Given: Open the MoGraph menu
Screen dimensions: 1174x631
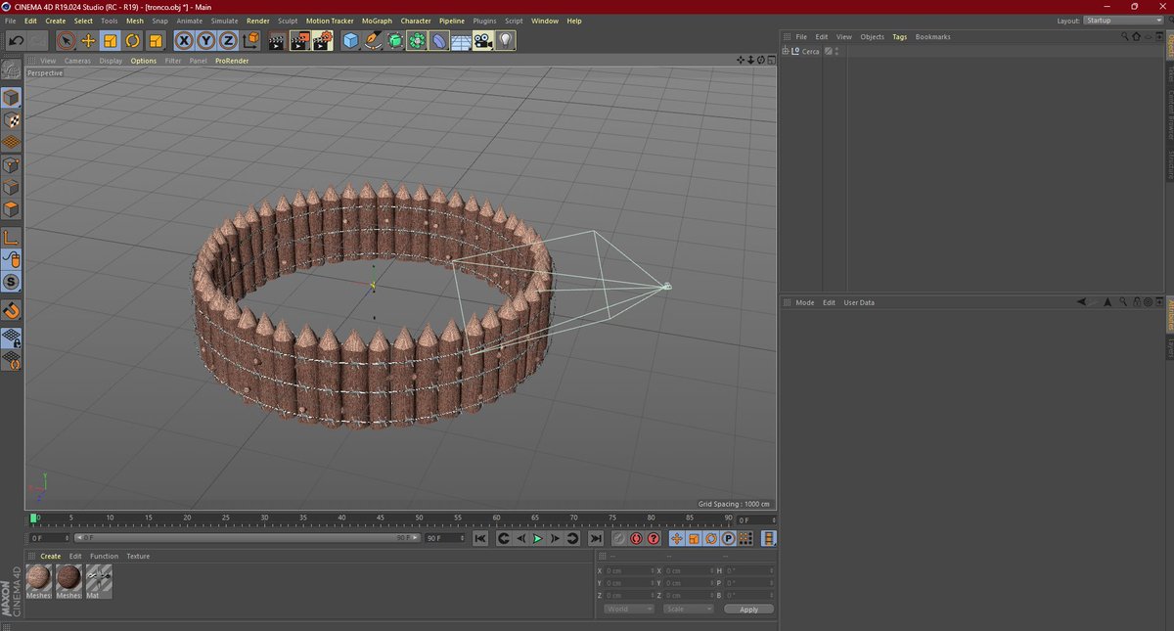Looking at the screenshot, I should pos(376,21).
